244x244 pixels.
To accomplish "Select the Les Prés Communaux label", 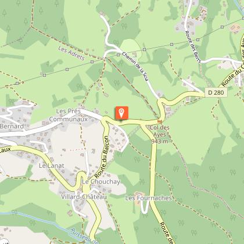I will coord(68,115).
